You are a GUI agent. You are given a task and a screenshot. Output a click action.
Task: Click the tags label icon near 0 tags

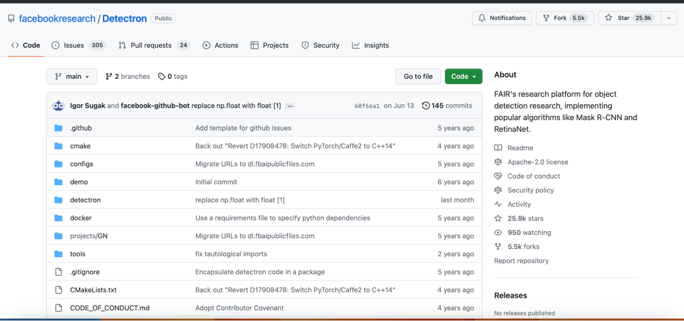pos(162,76)
